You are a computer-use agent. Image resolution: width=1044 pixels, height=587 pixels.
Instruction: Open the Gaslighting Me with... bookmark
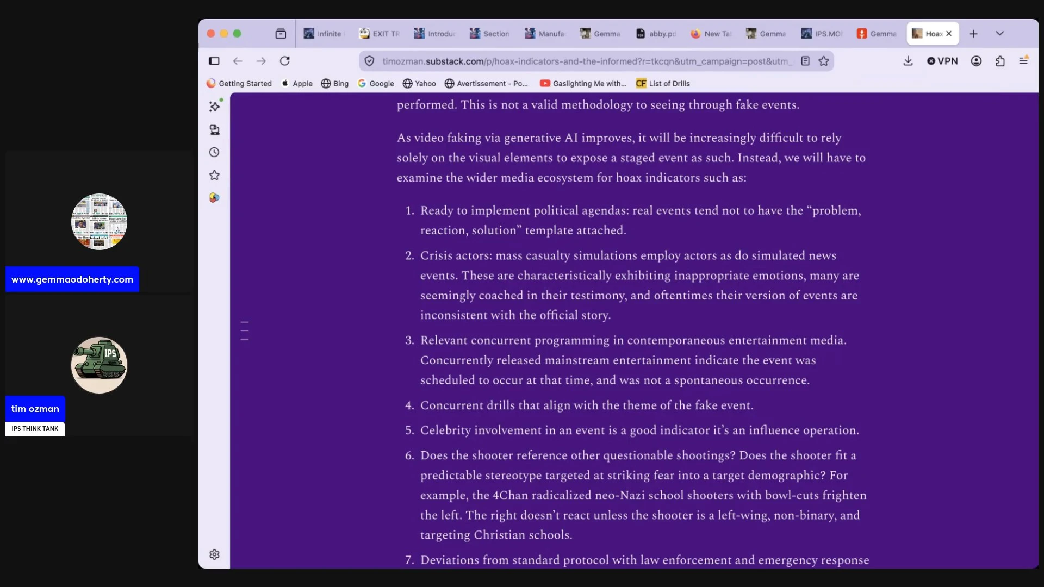click(x=583, y=84)
